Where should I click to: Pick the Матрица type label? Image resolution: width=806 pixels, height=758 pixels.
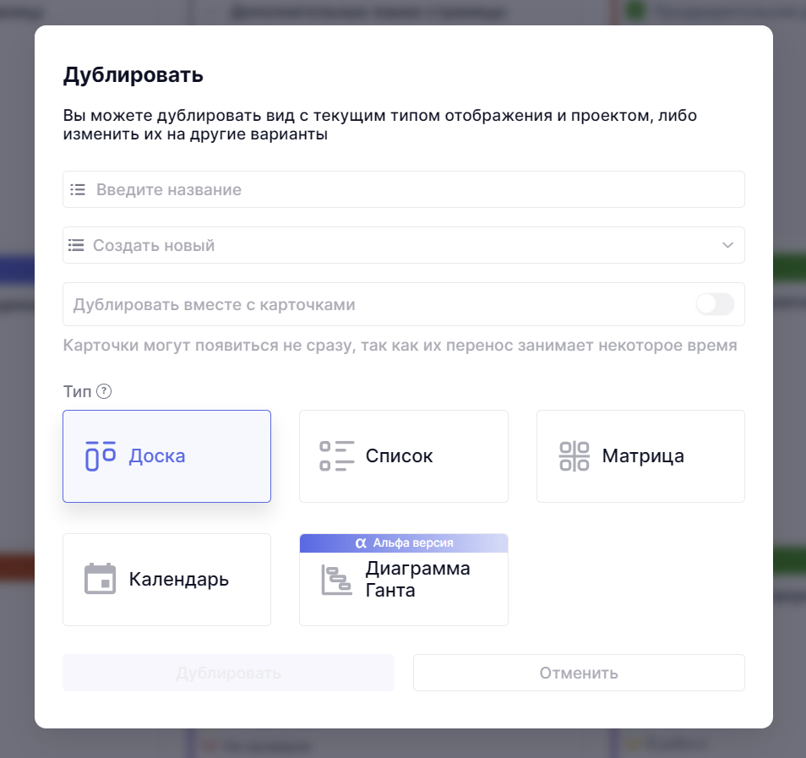point(643,456)
